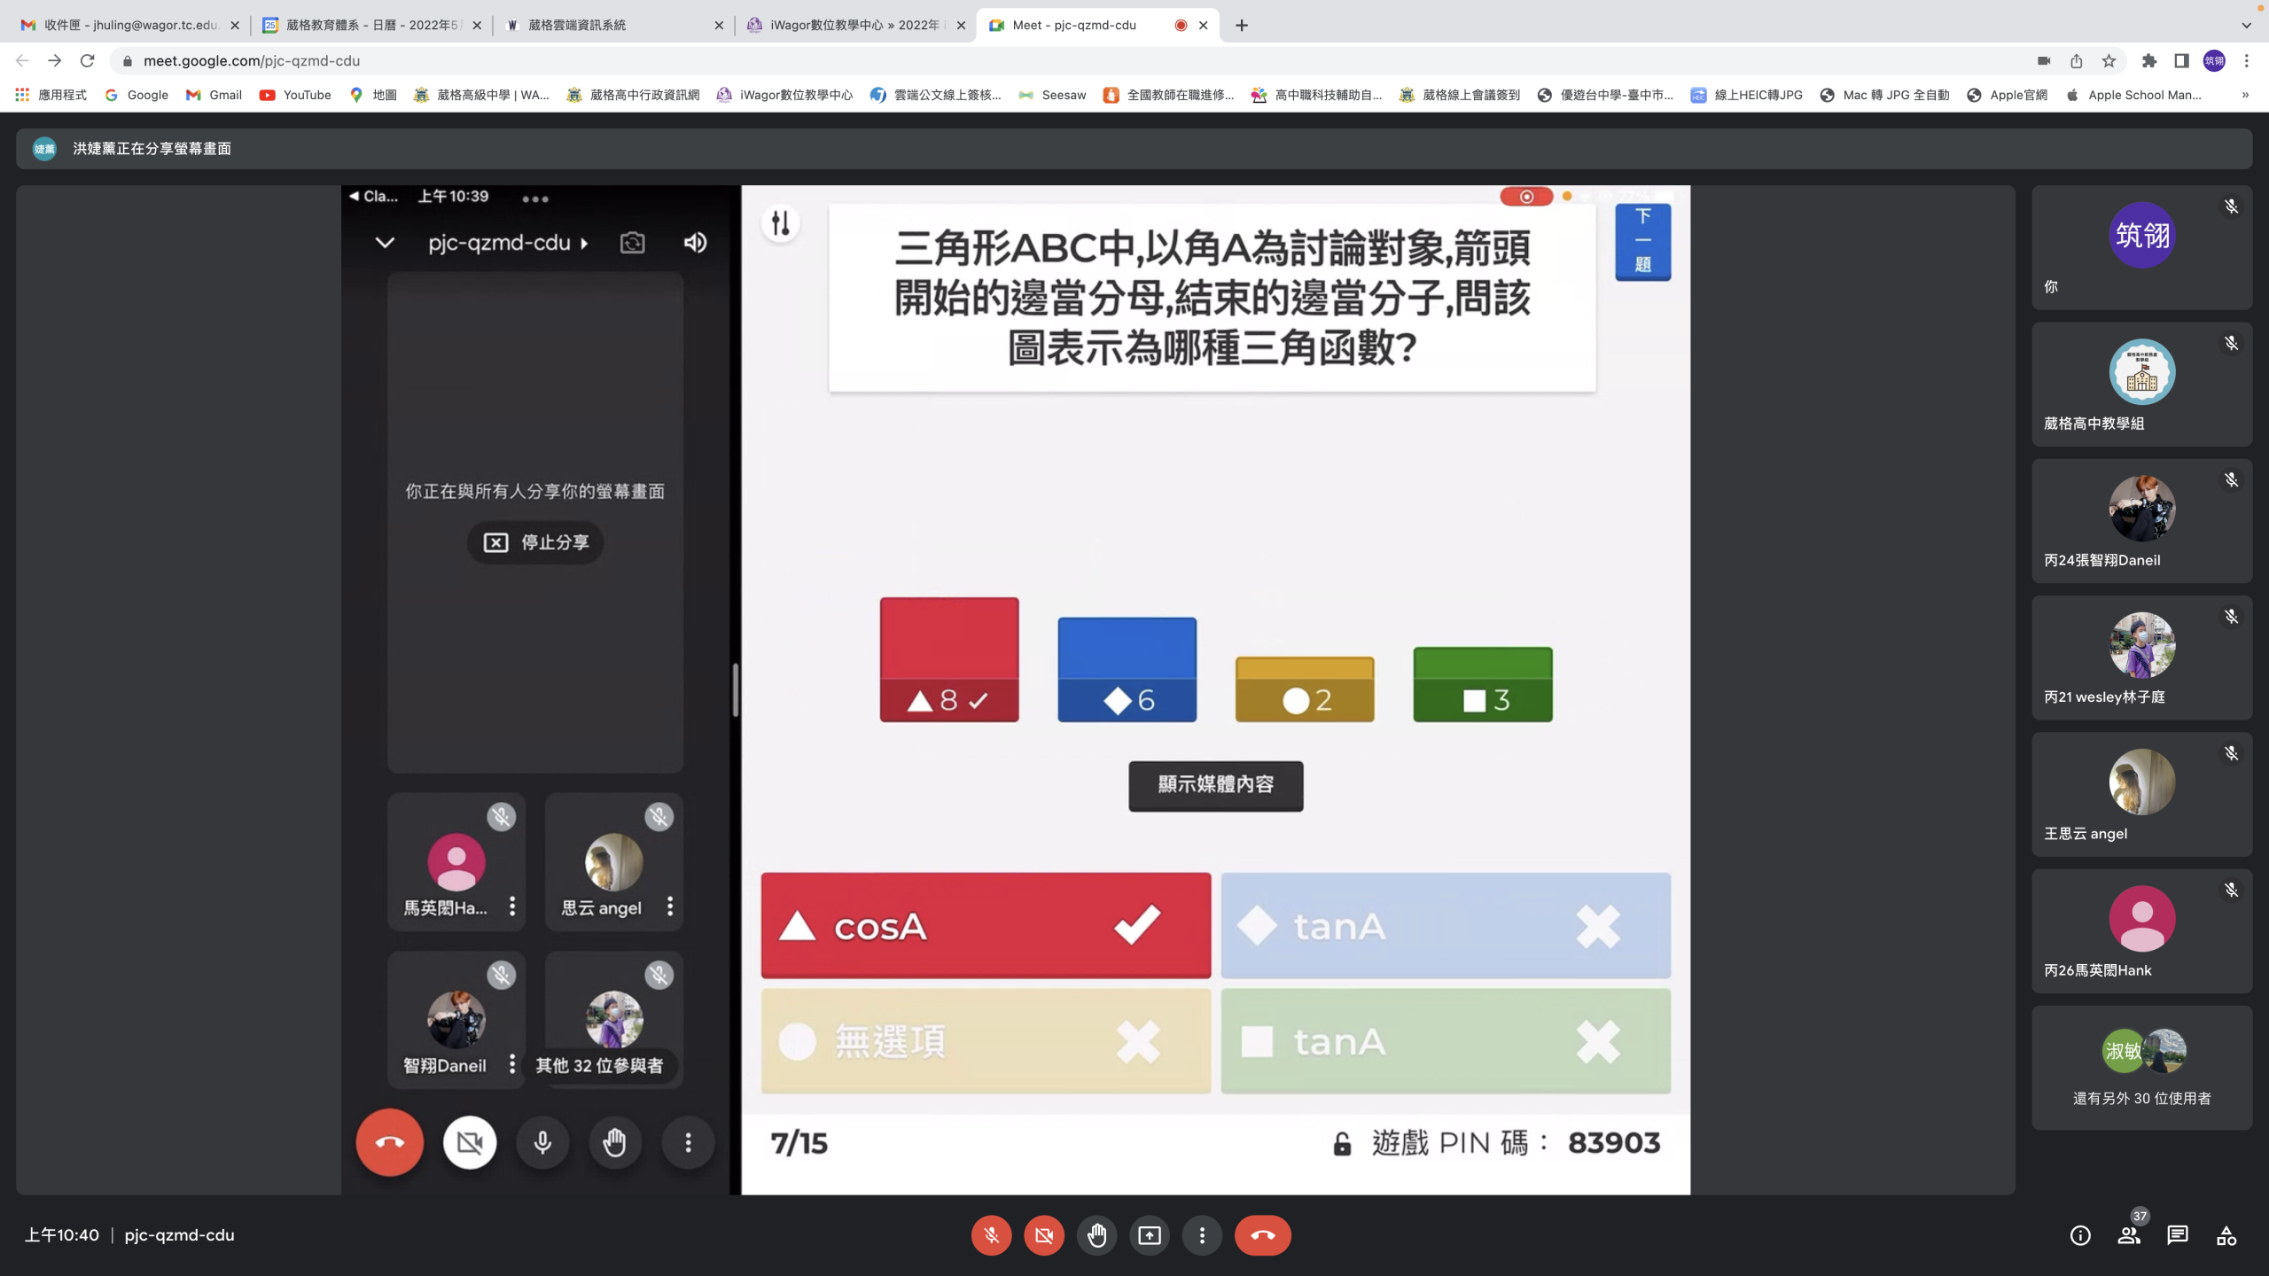This screenshot has height=1276, width=2269.
Task: Bookmark page with star icon
Action: click(2109, 61)
